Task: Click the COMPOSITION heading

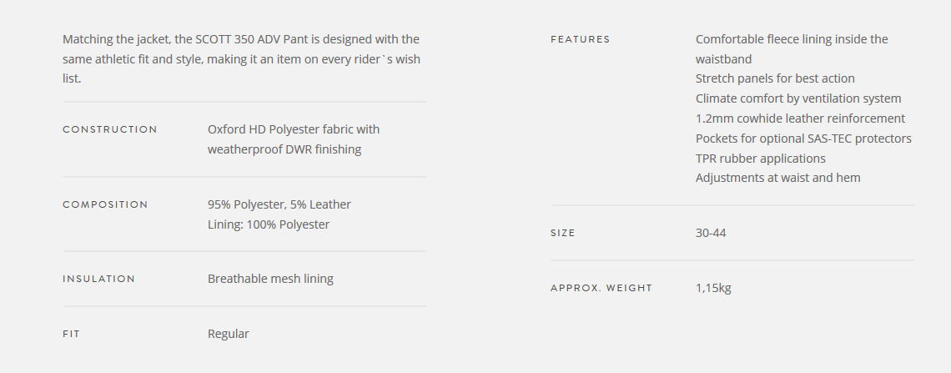Action: click(x=106, y=204)
